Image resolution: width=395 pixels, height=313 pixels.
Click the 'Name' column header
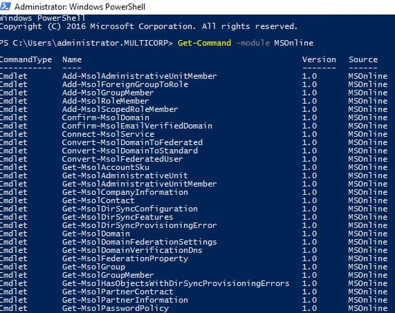(72, 59)
